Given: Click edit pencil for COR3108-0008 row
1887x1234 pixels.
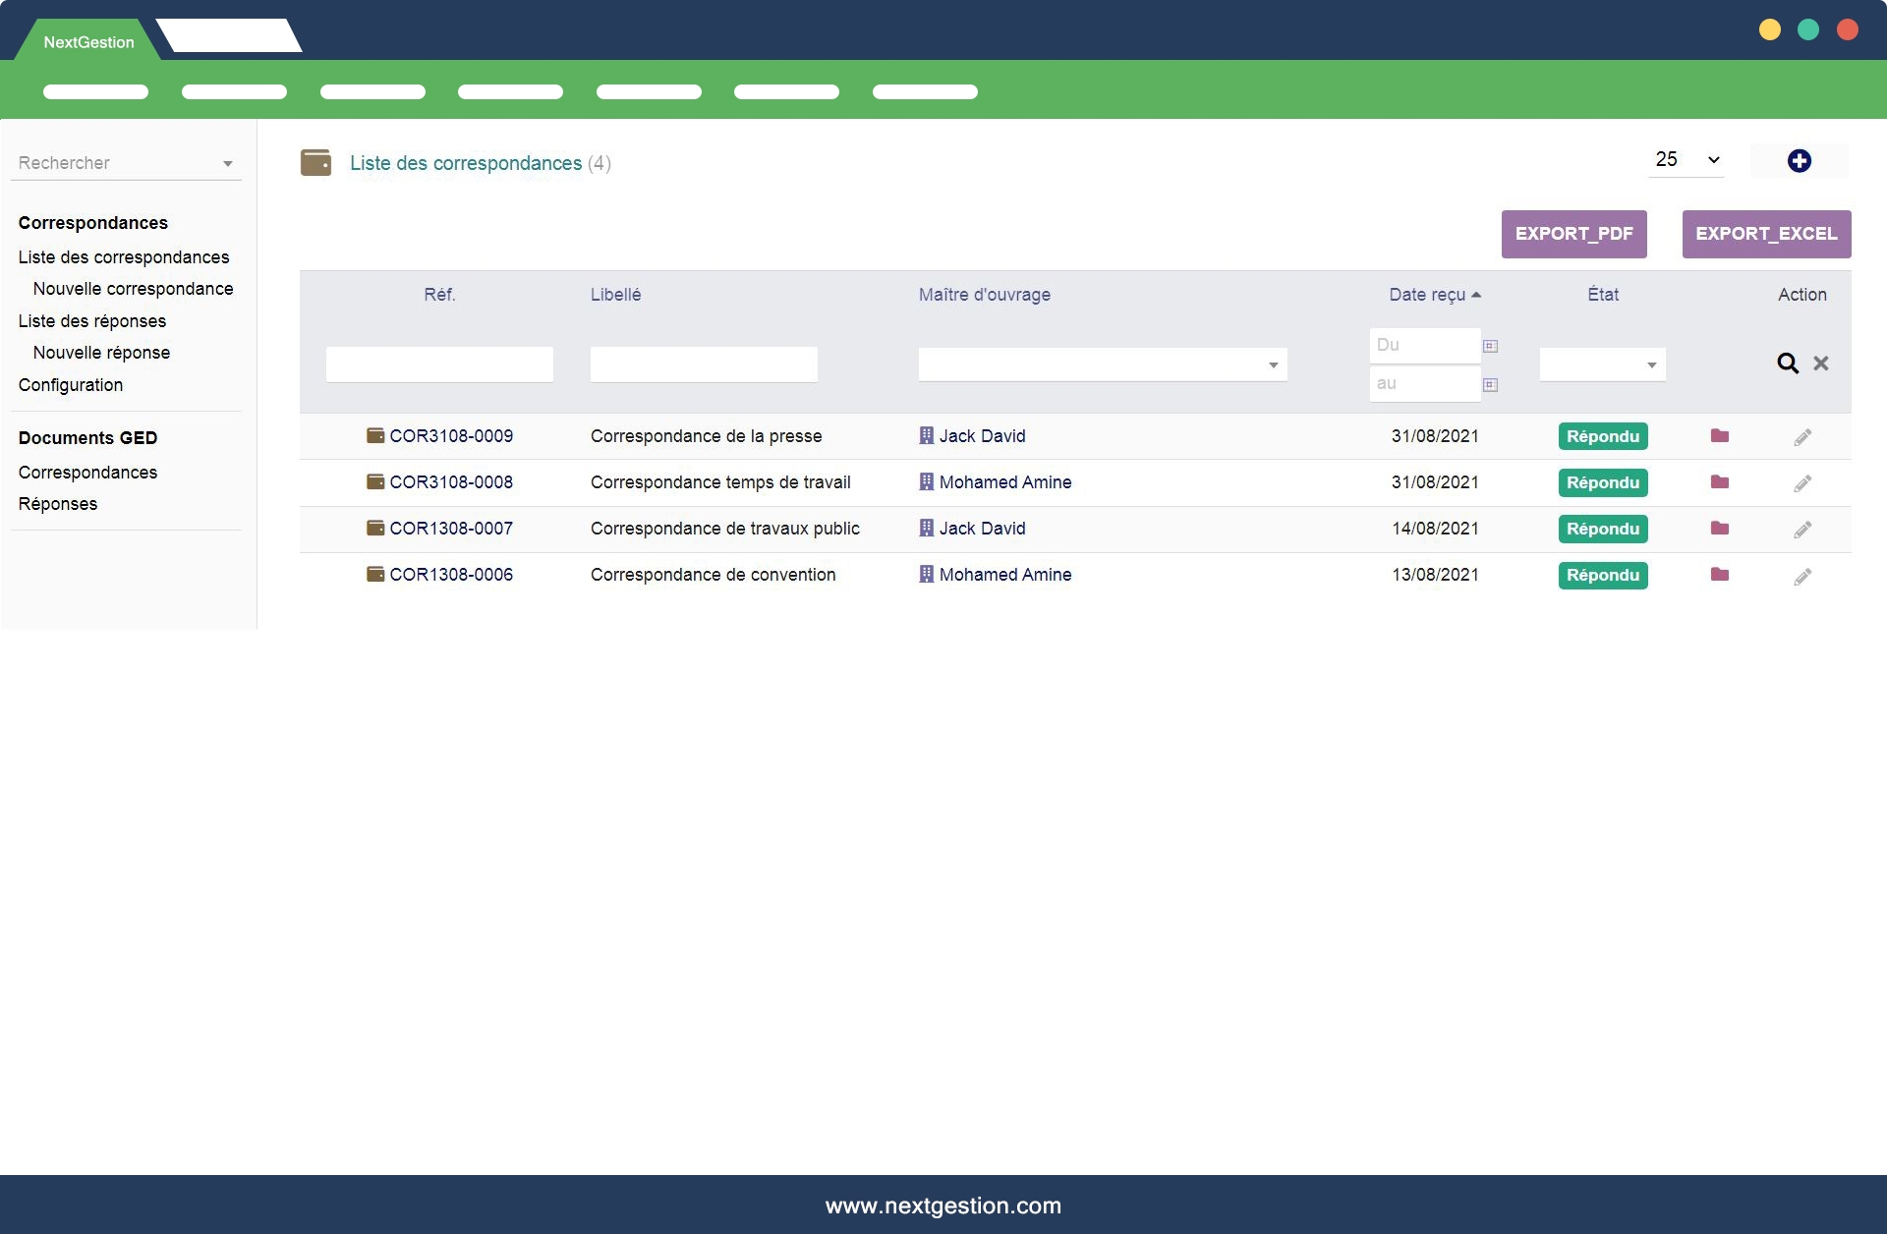Looking at the screenshot, I should click(x=1801, y=483).
